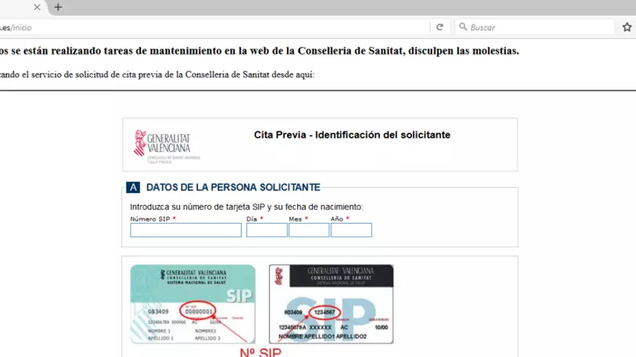Close the current browser tab
The height and width of the screenshot is (357, 636).
[x=38, y=7]
